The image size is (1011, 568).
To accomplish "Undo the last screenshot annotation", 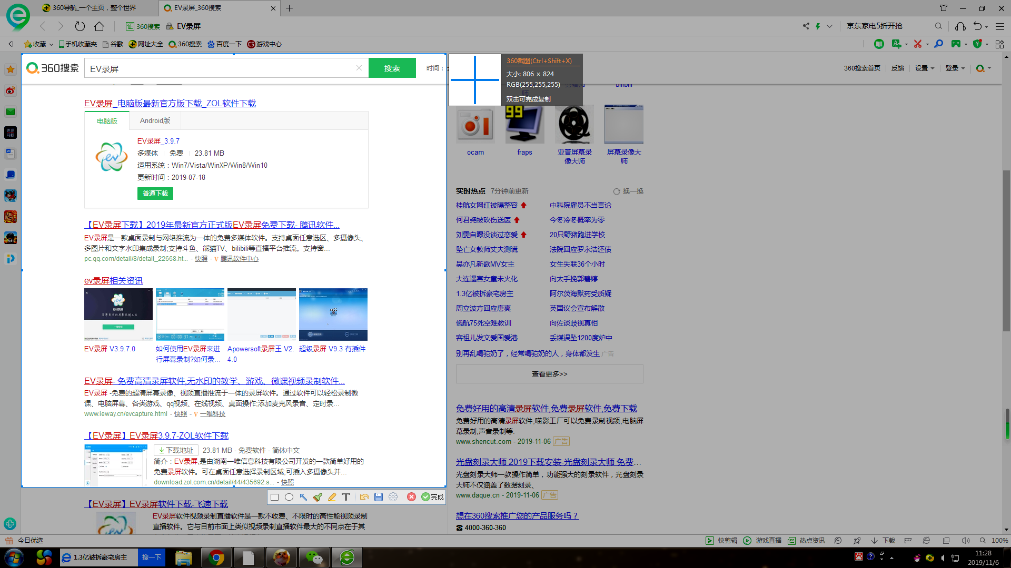I will tap(364, 497).
